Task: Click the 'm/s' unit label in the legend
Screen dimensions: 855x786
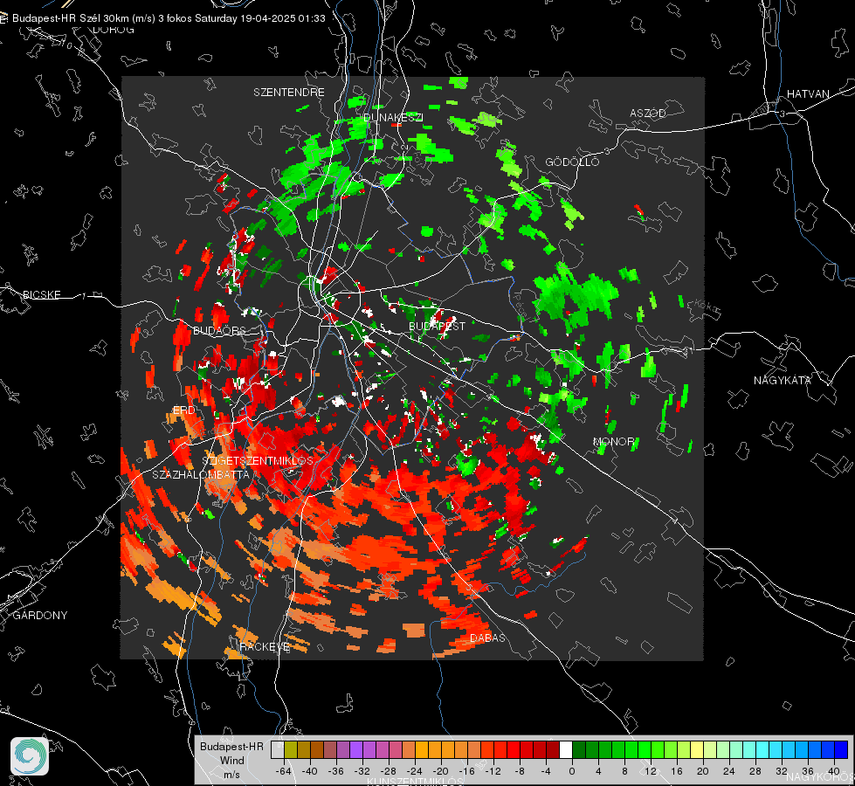Action: click(x=231, y=775)
